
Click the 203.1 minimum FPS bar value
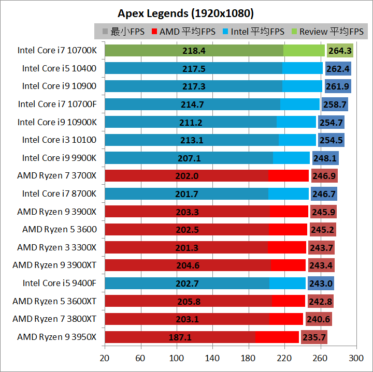(x=187, y=319)
